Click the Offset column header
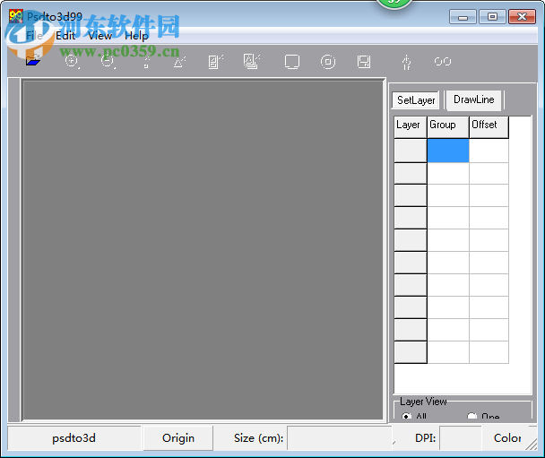This screenshot has height=458, width=545. pos(489,127)
